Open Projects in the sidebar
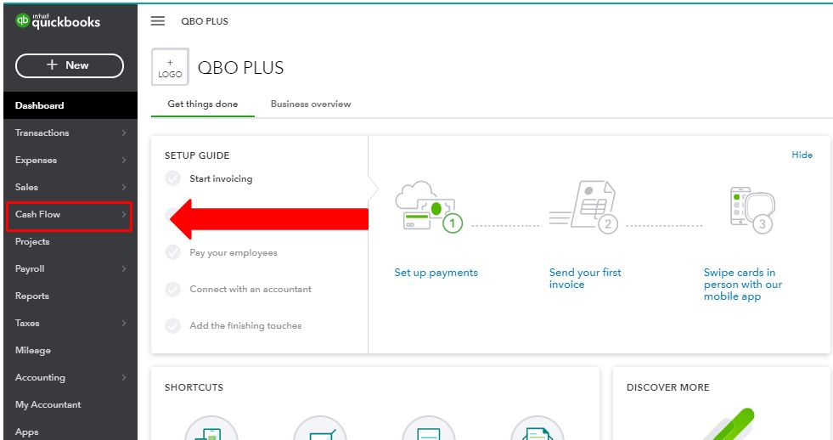Image resolution: width=833 pixels, height=440 pixels. tap(70, 241)
